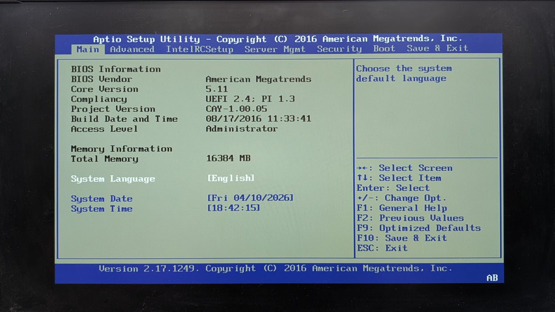Select the Security tab
Image resolution: width=555 pixels, height=312 pixels.
[x=339, y=49]
